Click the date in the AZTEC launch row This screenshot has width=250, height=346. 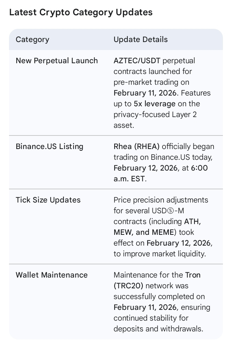146,93
